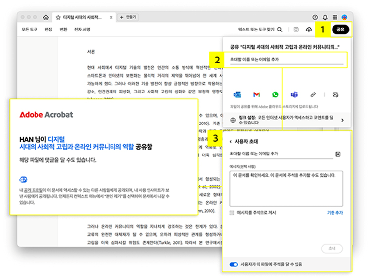
Task: Click the 텍스트 또는 도구 찾기 search field
Action: coord(256,30)
